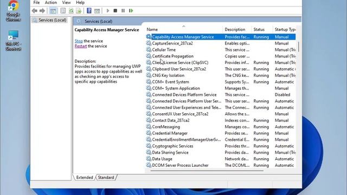Image resolution: width=347 pixels, height=195 pixels.
Task: Select ConsentUX User Service_287ca2
Action: click(221, 114)
